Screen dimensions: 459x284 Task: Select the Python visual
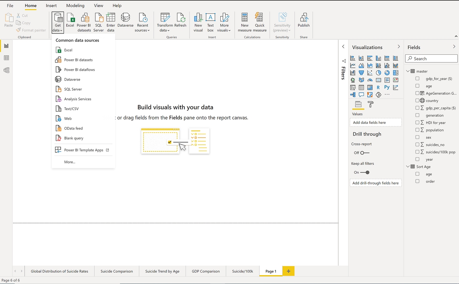click(x=387, y=87)
